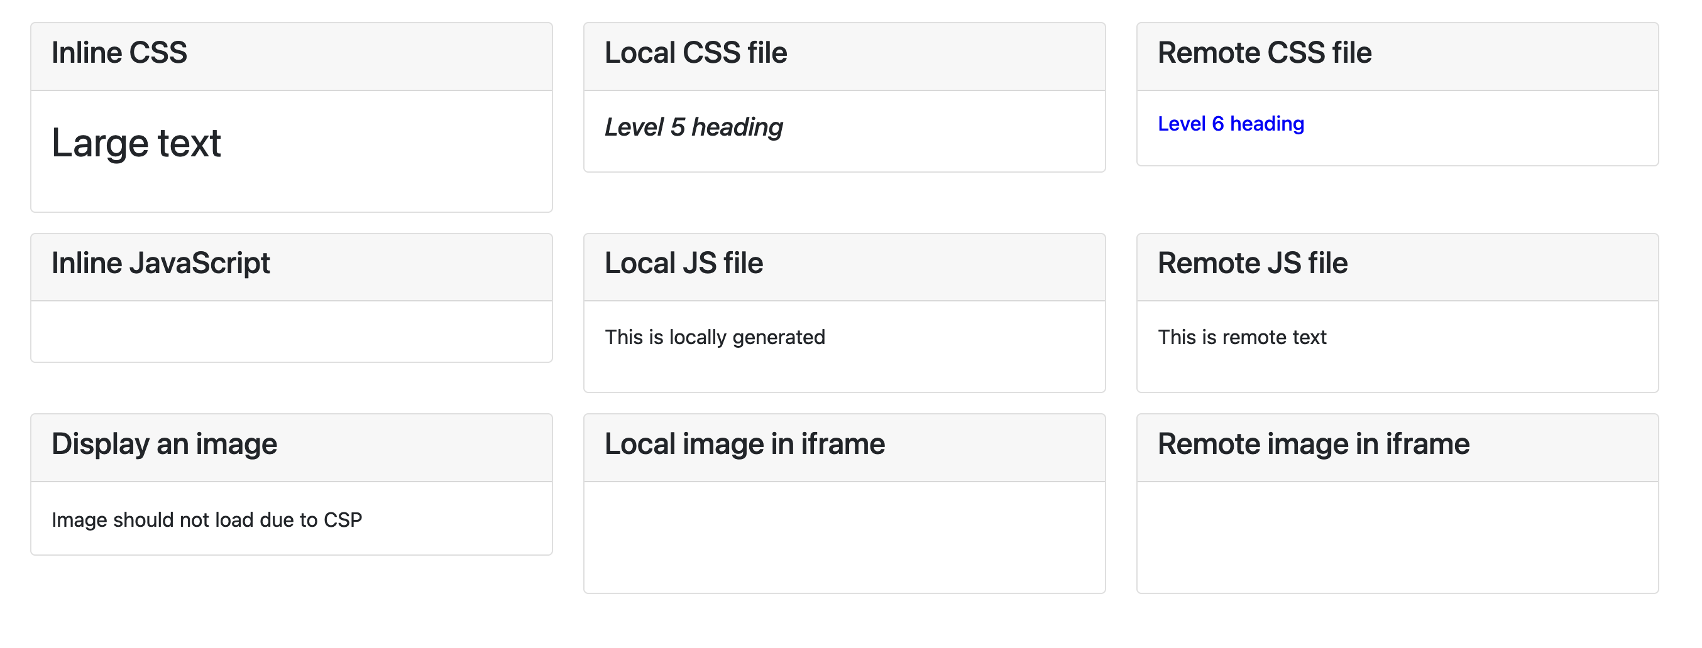Click the Remote JS file card header
Screen dimensions: 1702x648
coord(1253,263)
